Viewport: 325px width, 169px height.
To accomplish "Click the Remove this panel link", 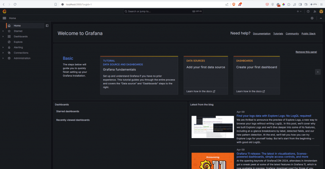I will click(306, 52).
